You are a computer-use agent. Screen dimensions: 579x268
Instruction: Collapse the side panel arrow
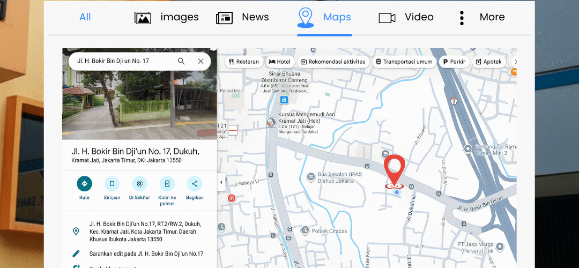(x=221, y=182)
